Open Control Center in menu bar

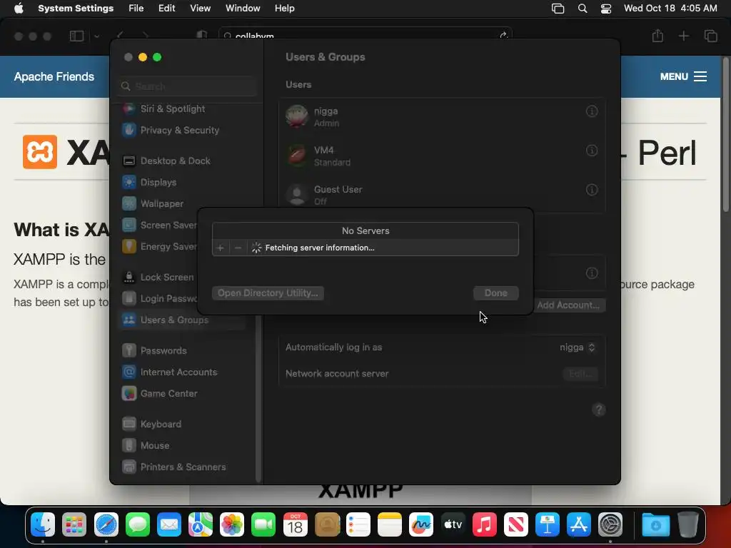tap(606, 9)
